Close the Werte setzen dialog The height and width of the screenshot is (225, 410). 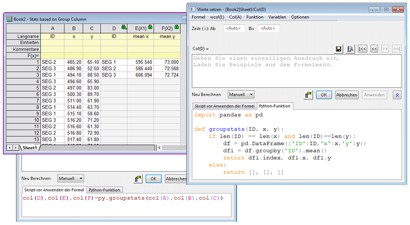pyautogui.click(x=398, y=9)
